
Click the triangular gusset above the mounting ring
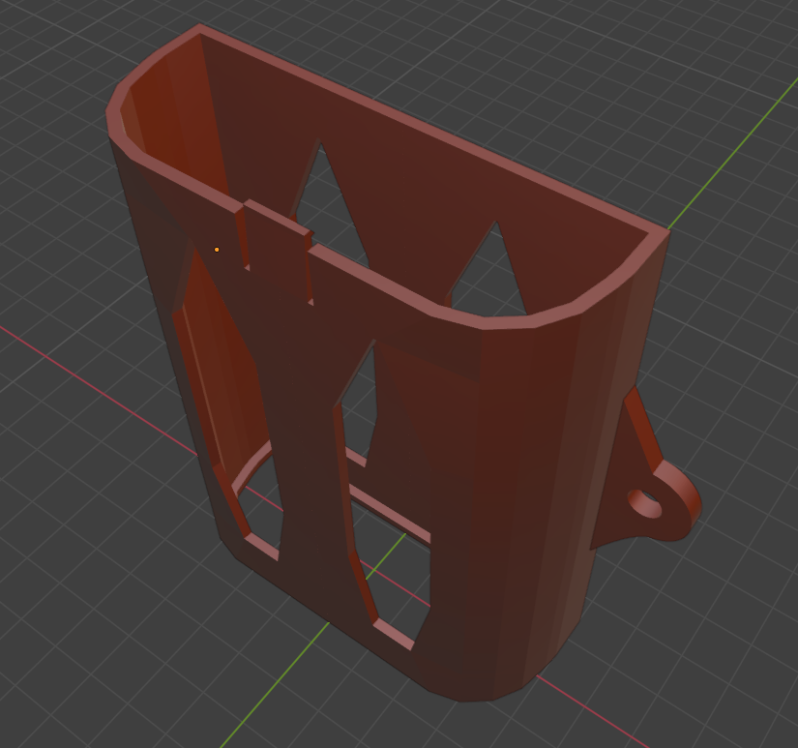pyautogui.click(x=638, y=426)
